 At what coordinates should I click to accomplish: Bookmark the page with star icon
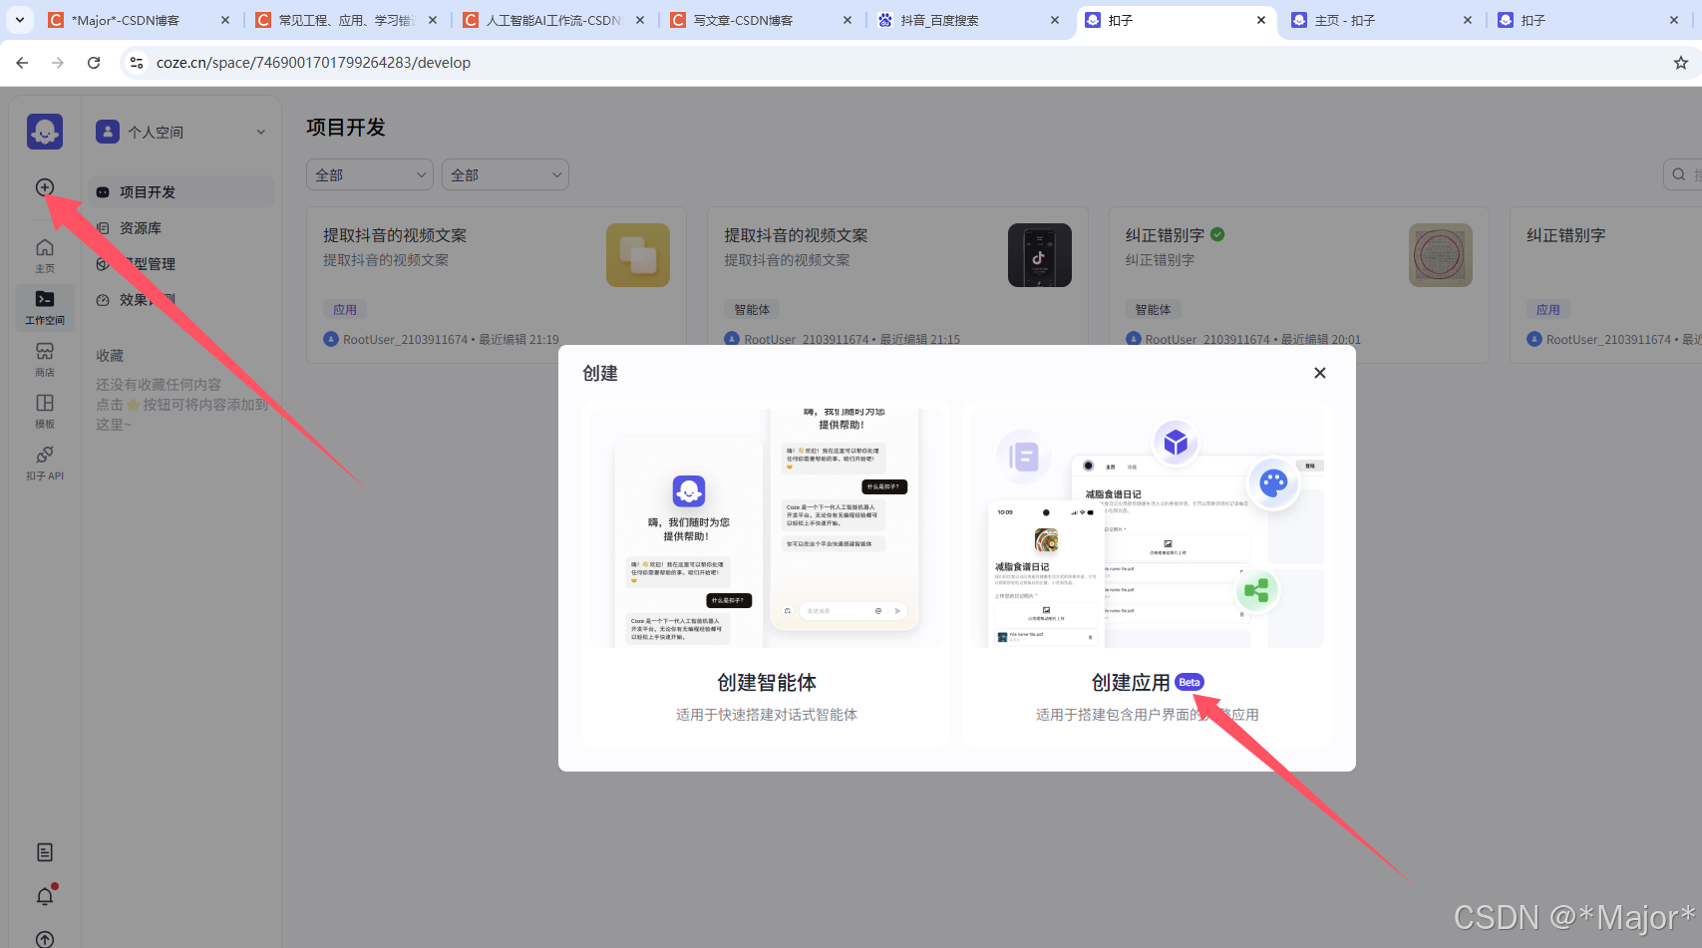point(1681,63)
